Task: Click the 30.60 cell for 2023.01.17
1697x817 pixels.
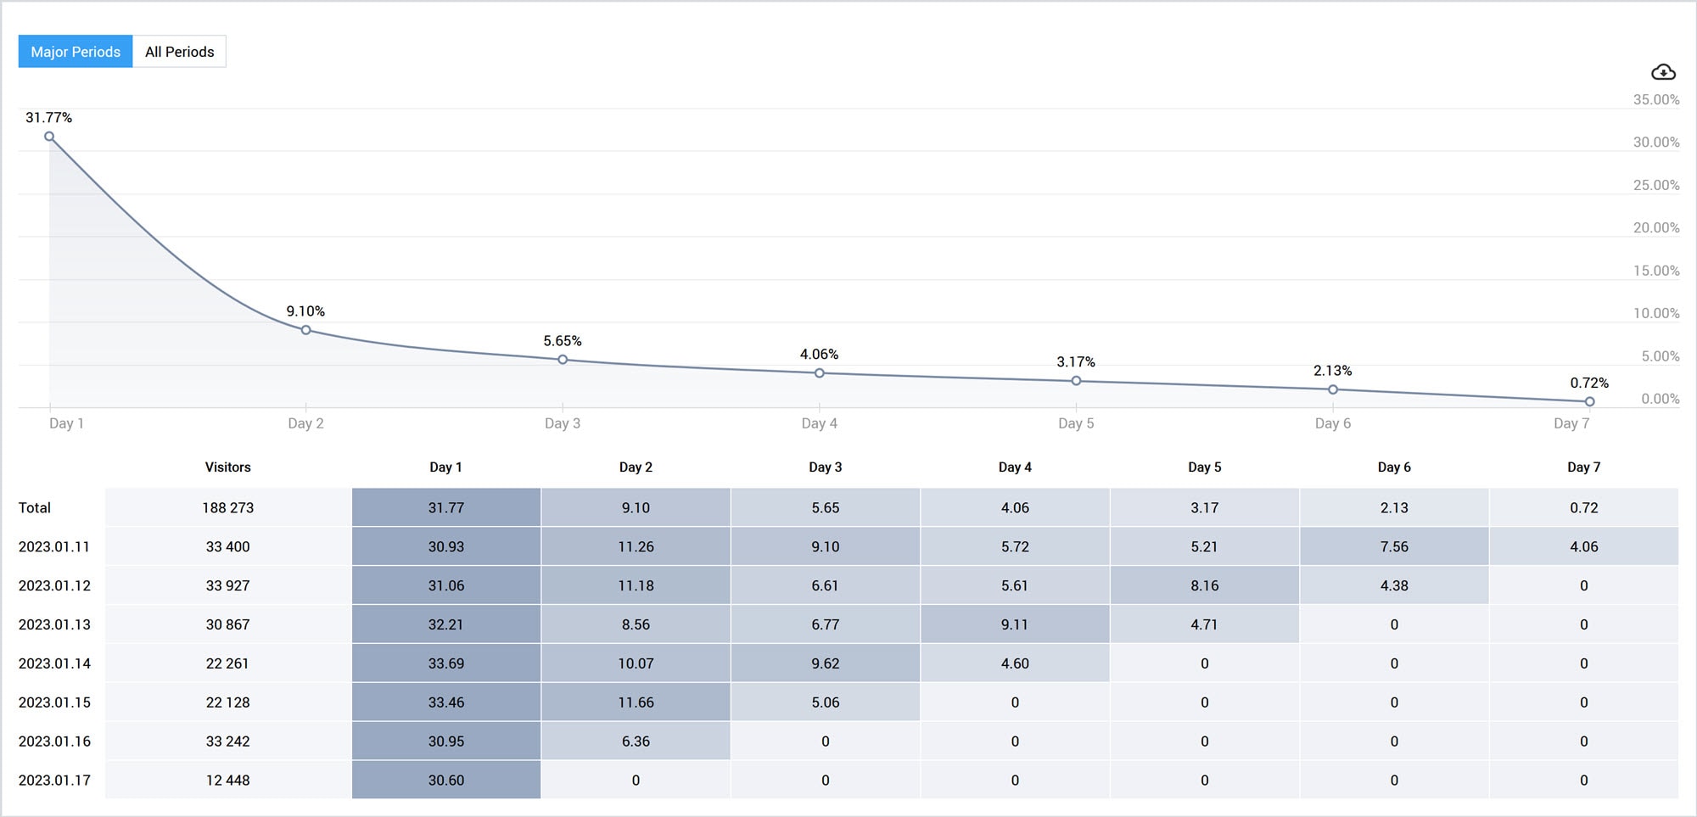Action: [x=445, y=780]
